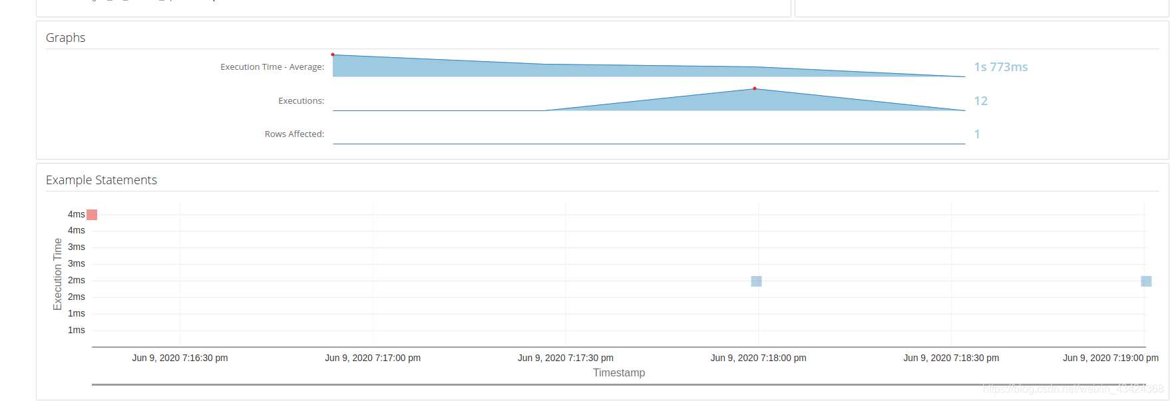The image size is (1170, 401).
Task: Click the Jun 9, 2020 7:18:00 pm tick label
Action: [759, 358]
